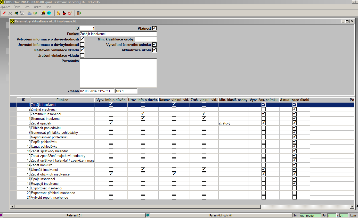Select the Rozpojit insolvenci row

coord(182,183)
